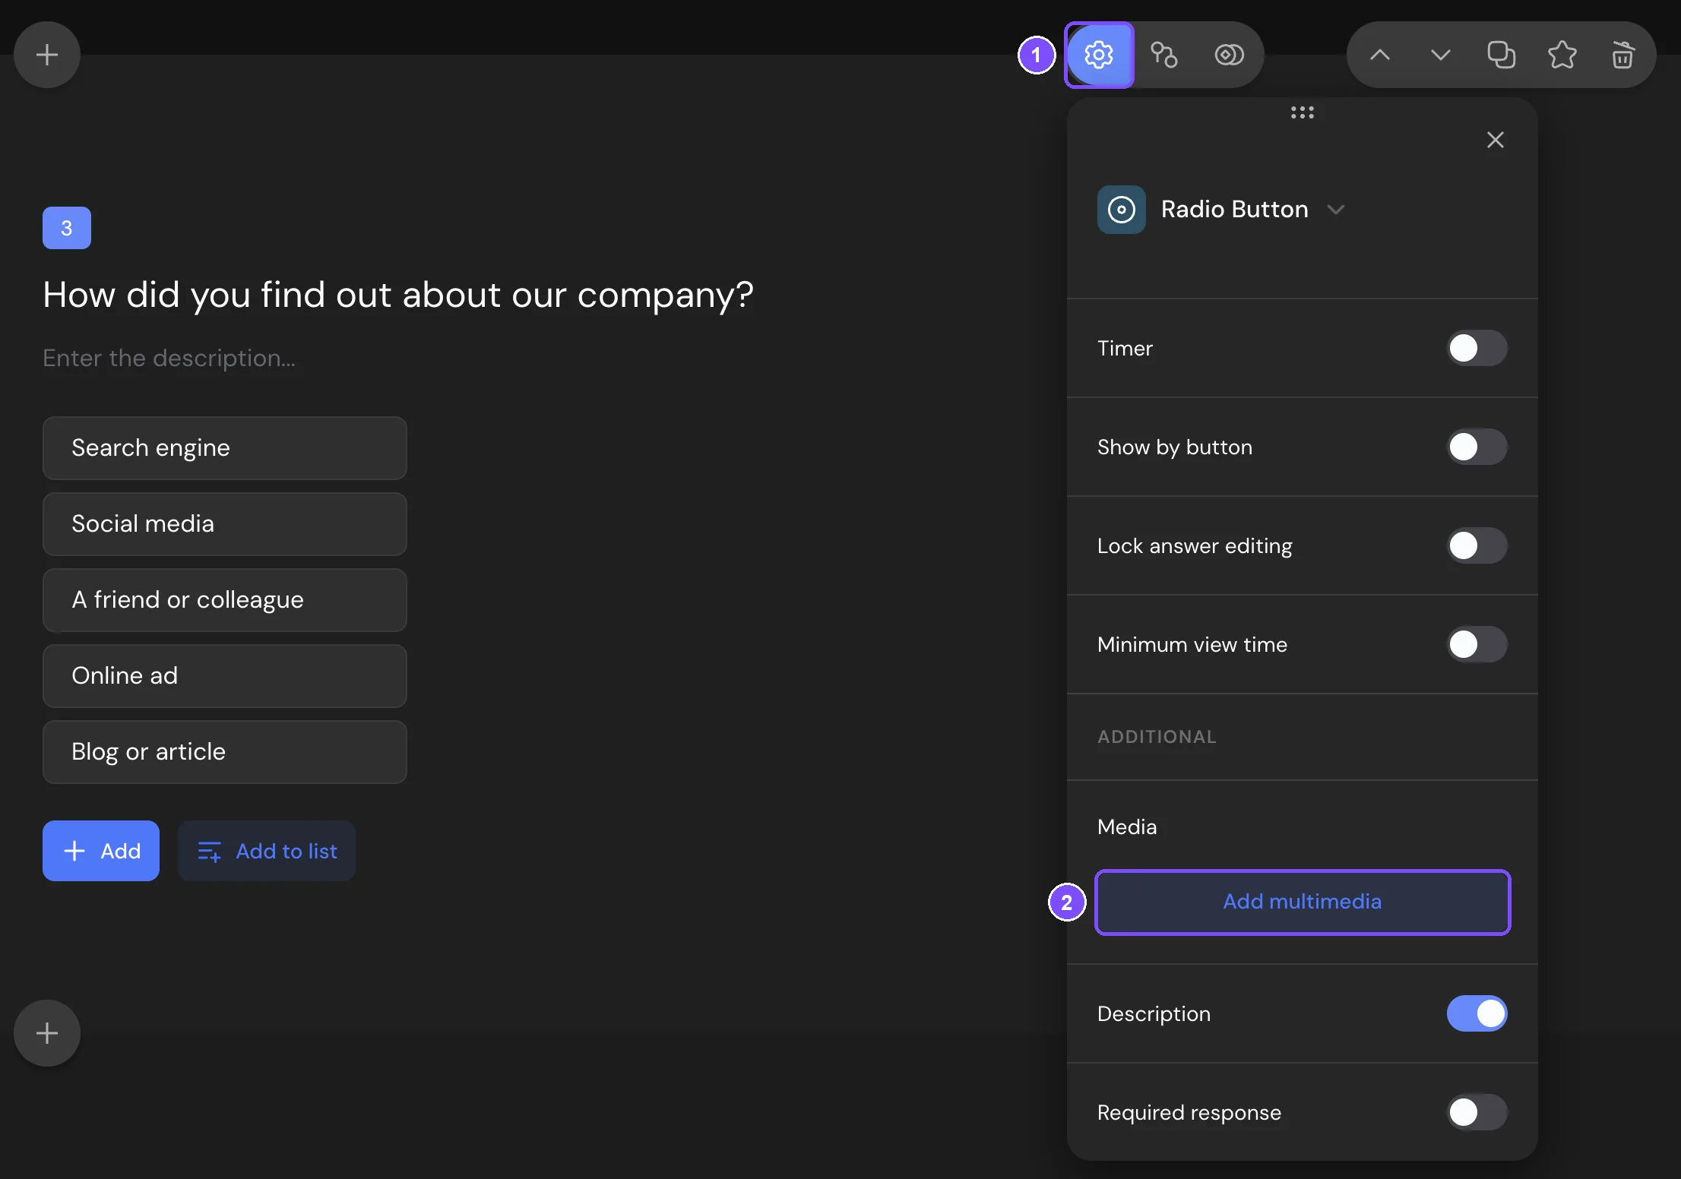This screenshot has width=1681, height=1179.
Task: Move question down with down chevron
Action: 1441,55
